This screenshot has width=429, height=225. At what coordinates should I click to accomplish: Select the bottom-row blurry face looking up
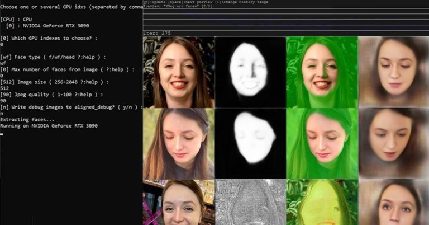(x=394, y=202)
